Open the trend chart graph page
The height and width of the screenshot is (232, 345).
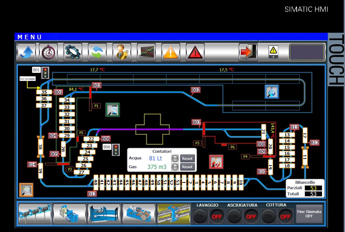tap(146, 52)
